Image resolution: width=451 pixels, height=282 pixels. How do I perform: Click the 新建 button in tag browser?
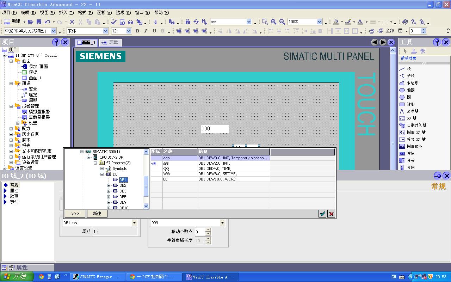pos(97,214)
